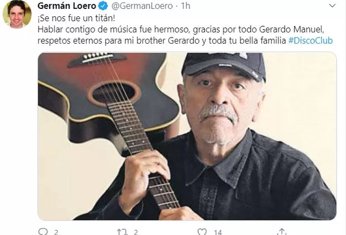The width and height of the screenshot is (346, 235).
Task: Click the like count 14
Action: point(218,232)
